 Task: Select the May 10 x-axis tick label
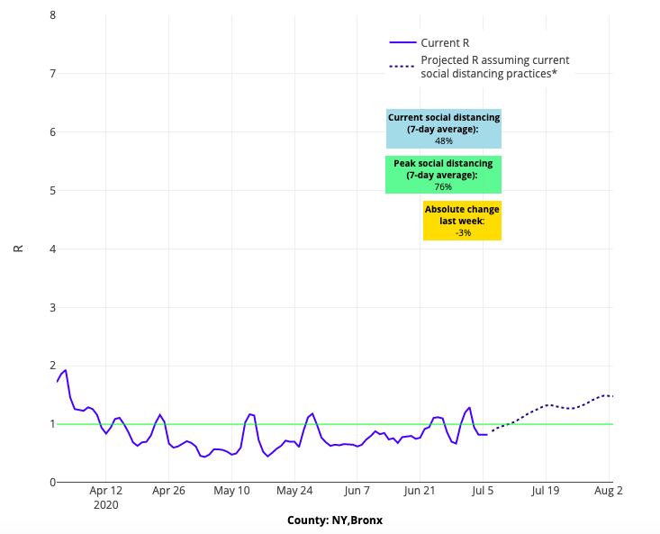[x=231, y=492]
